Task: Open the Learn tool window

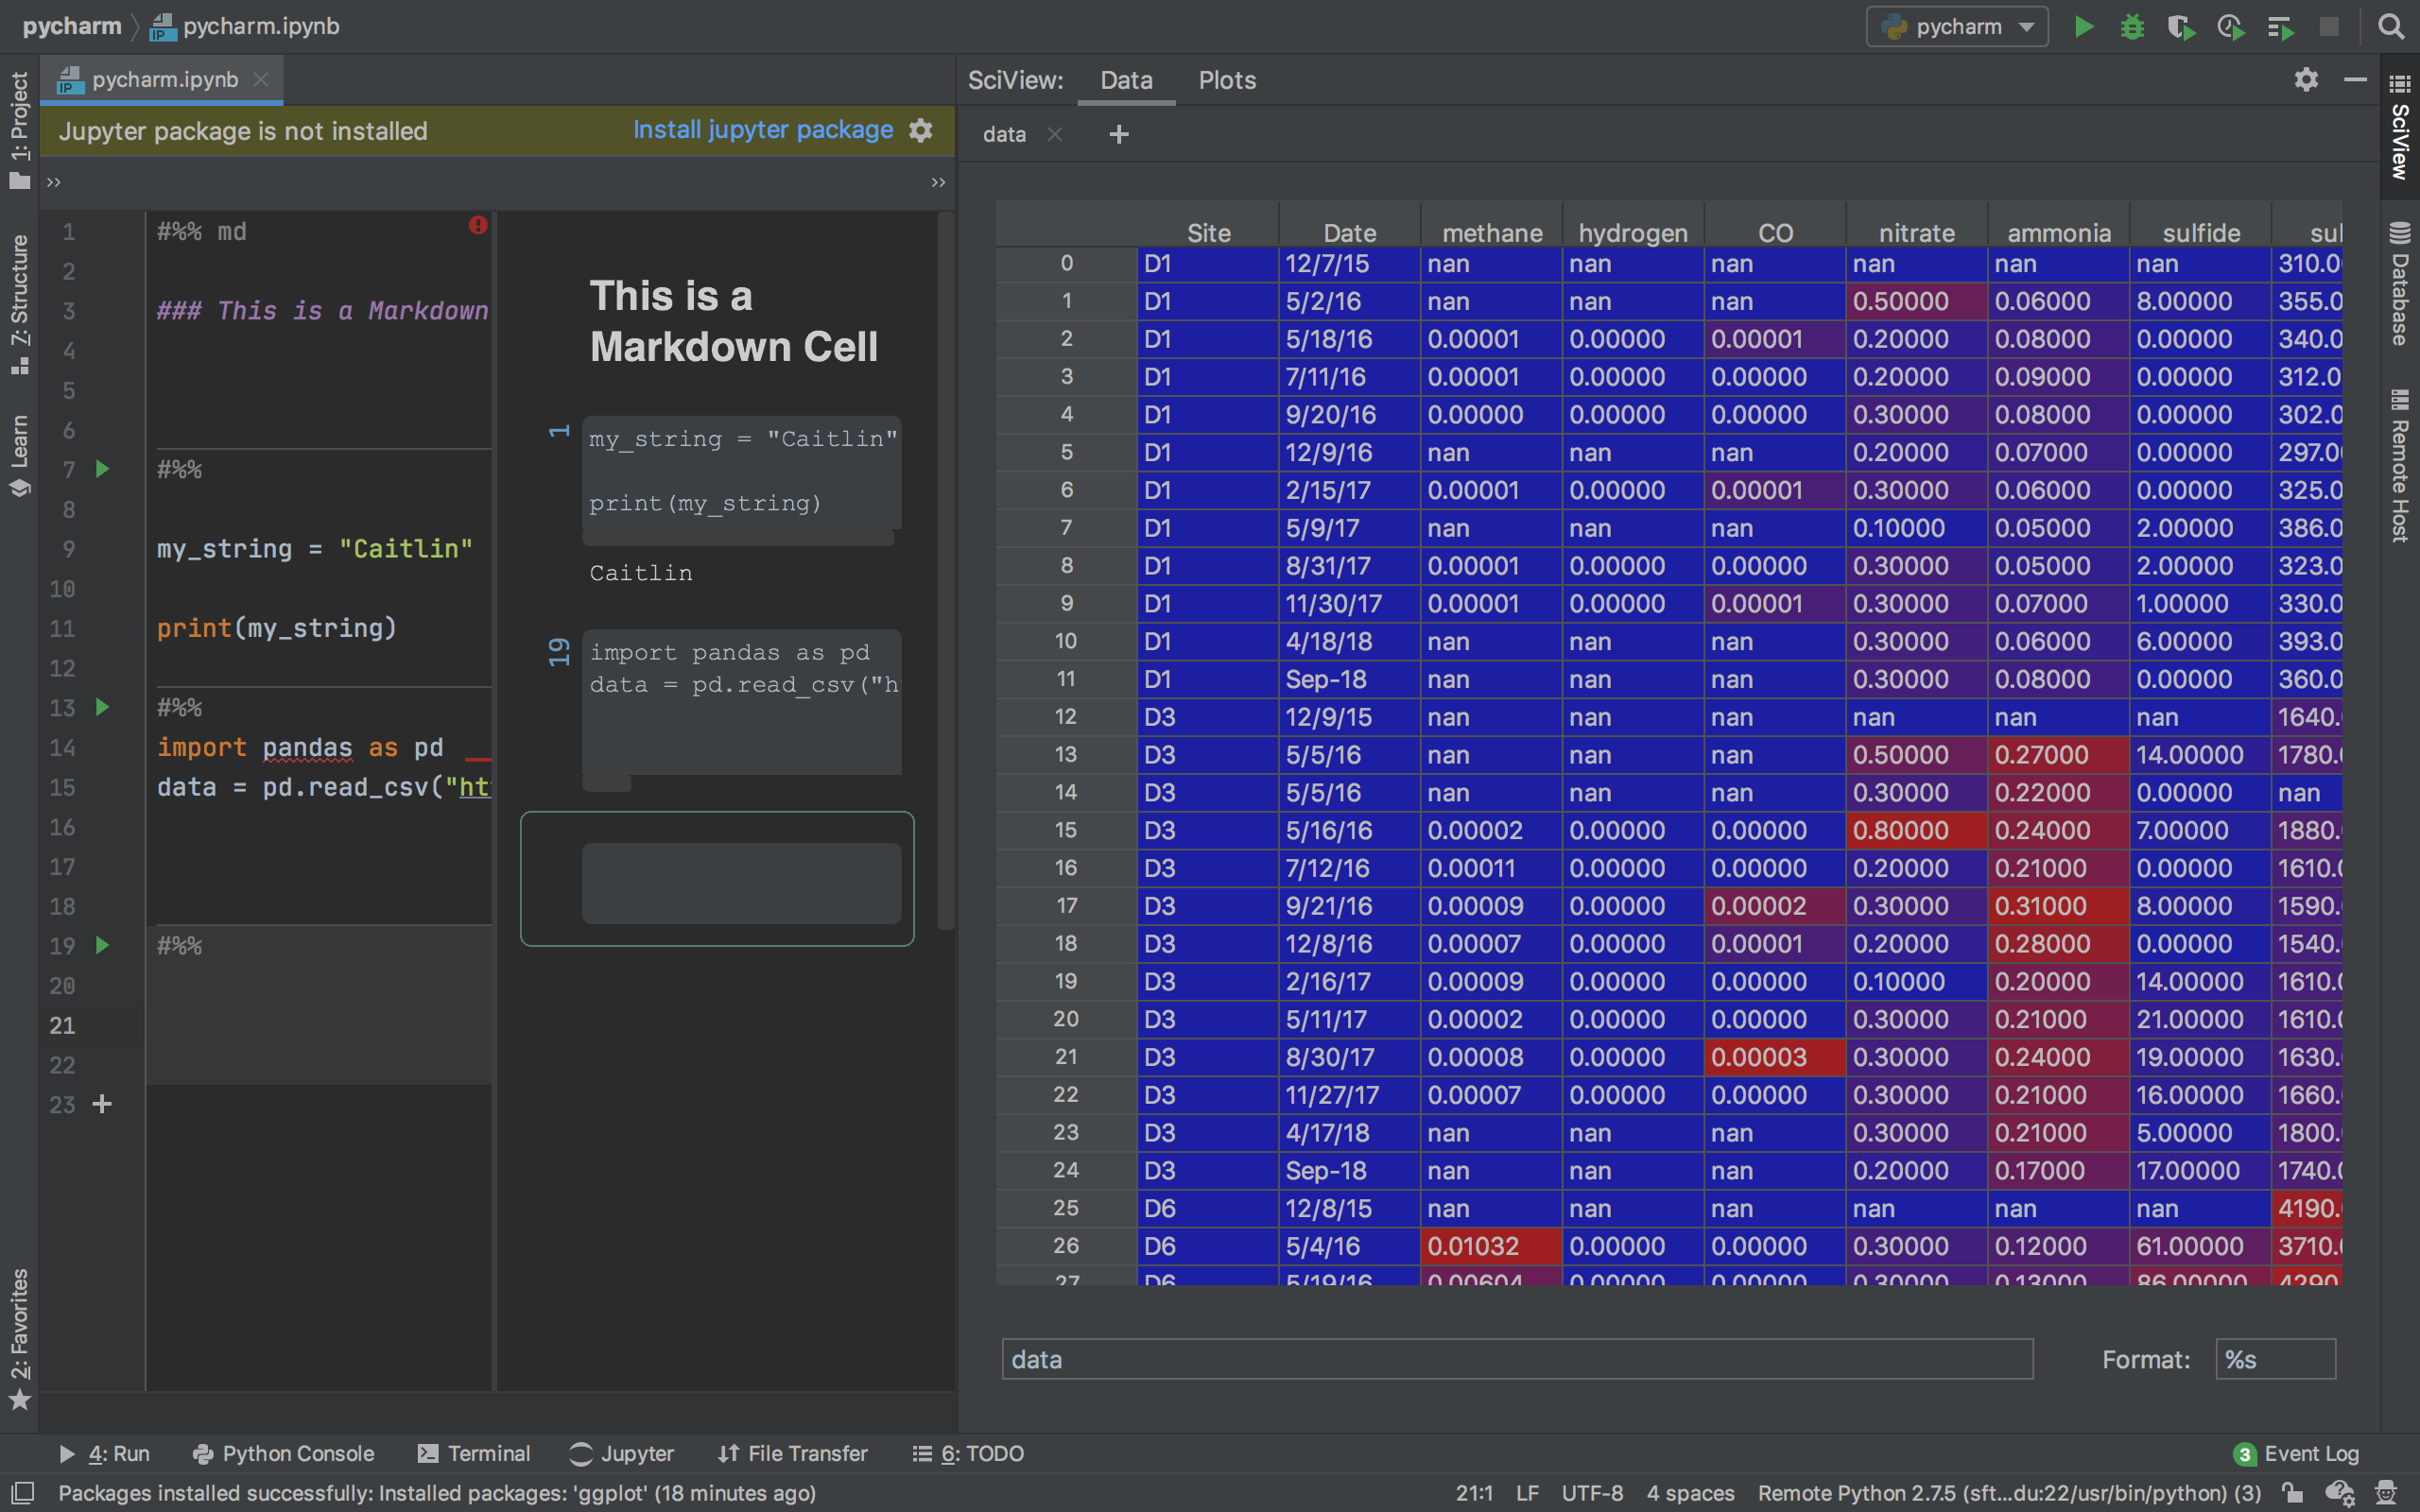Action: (19, 455)
